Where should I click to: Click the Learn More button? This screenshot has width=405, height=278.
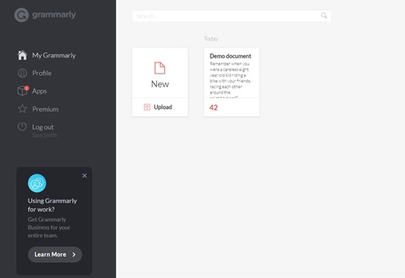(x=55, y=254)
